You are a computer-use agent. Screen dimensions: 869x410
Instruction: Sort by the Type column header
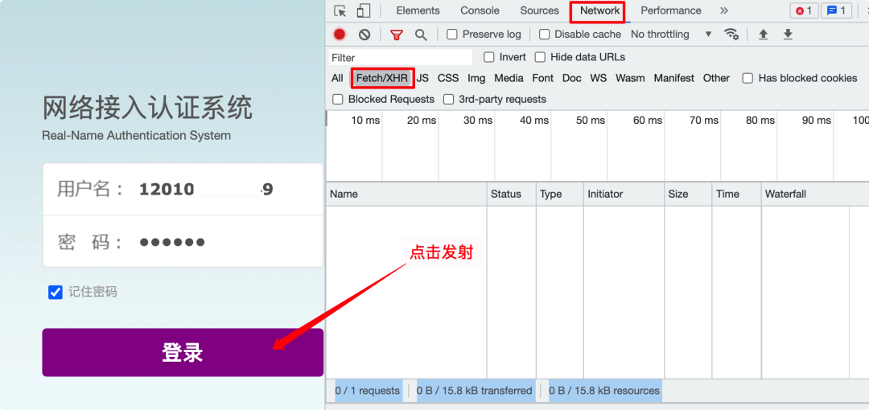[x=560, y=194]
